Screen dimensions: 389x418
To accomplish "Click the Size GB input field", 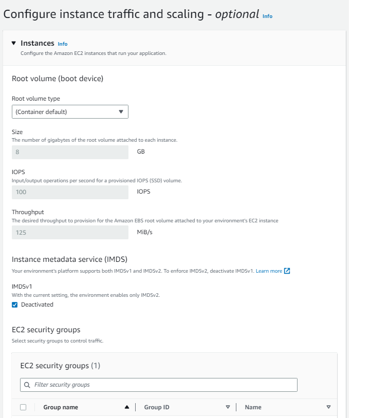I will pyautogui.click(x=70, y=152).
